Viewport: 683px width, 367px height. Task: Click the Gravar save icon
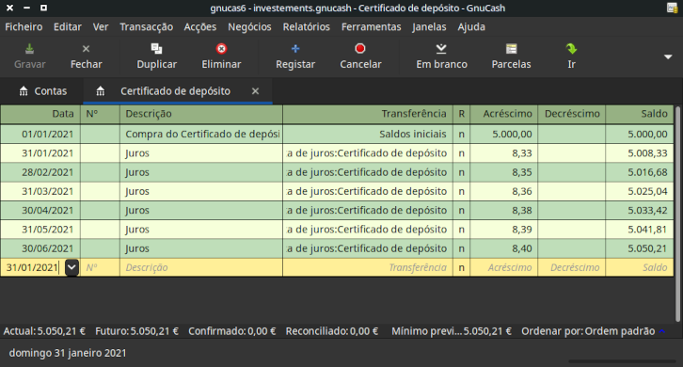29,49
